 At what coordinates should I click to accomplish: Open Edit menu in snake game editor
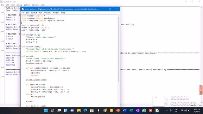(x=28, y=13)
